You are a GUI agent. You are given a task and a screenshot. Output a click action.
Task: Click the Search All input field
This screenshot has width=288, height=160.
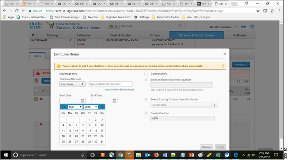click(x=149, y=26)
